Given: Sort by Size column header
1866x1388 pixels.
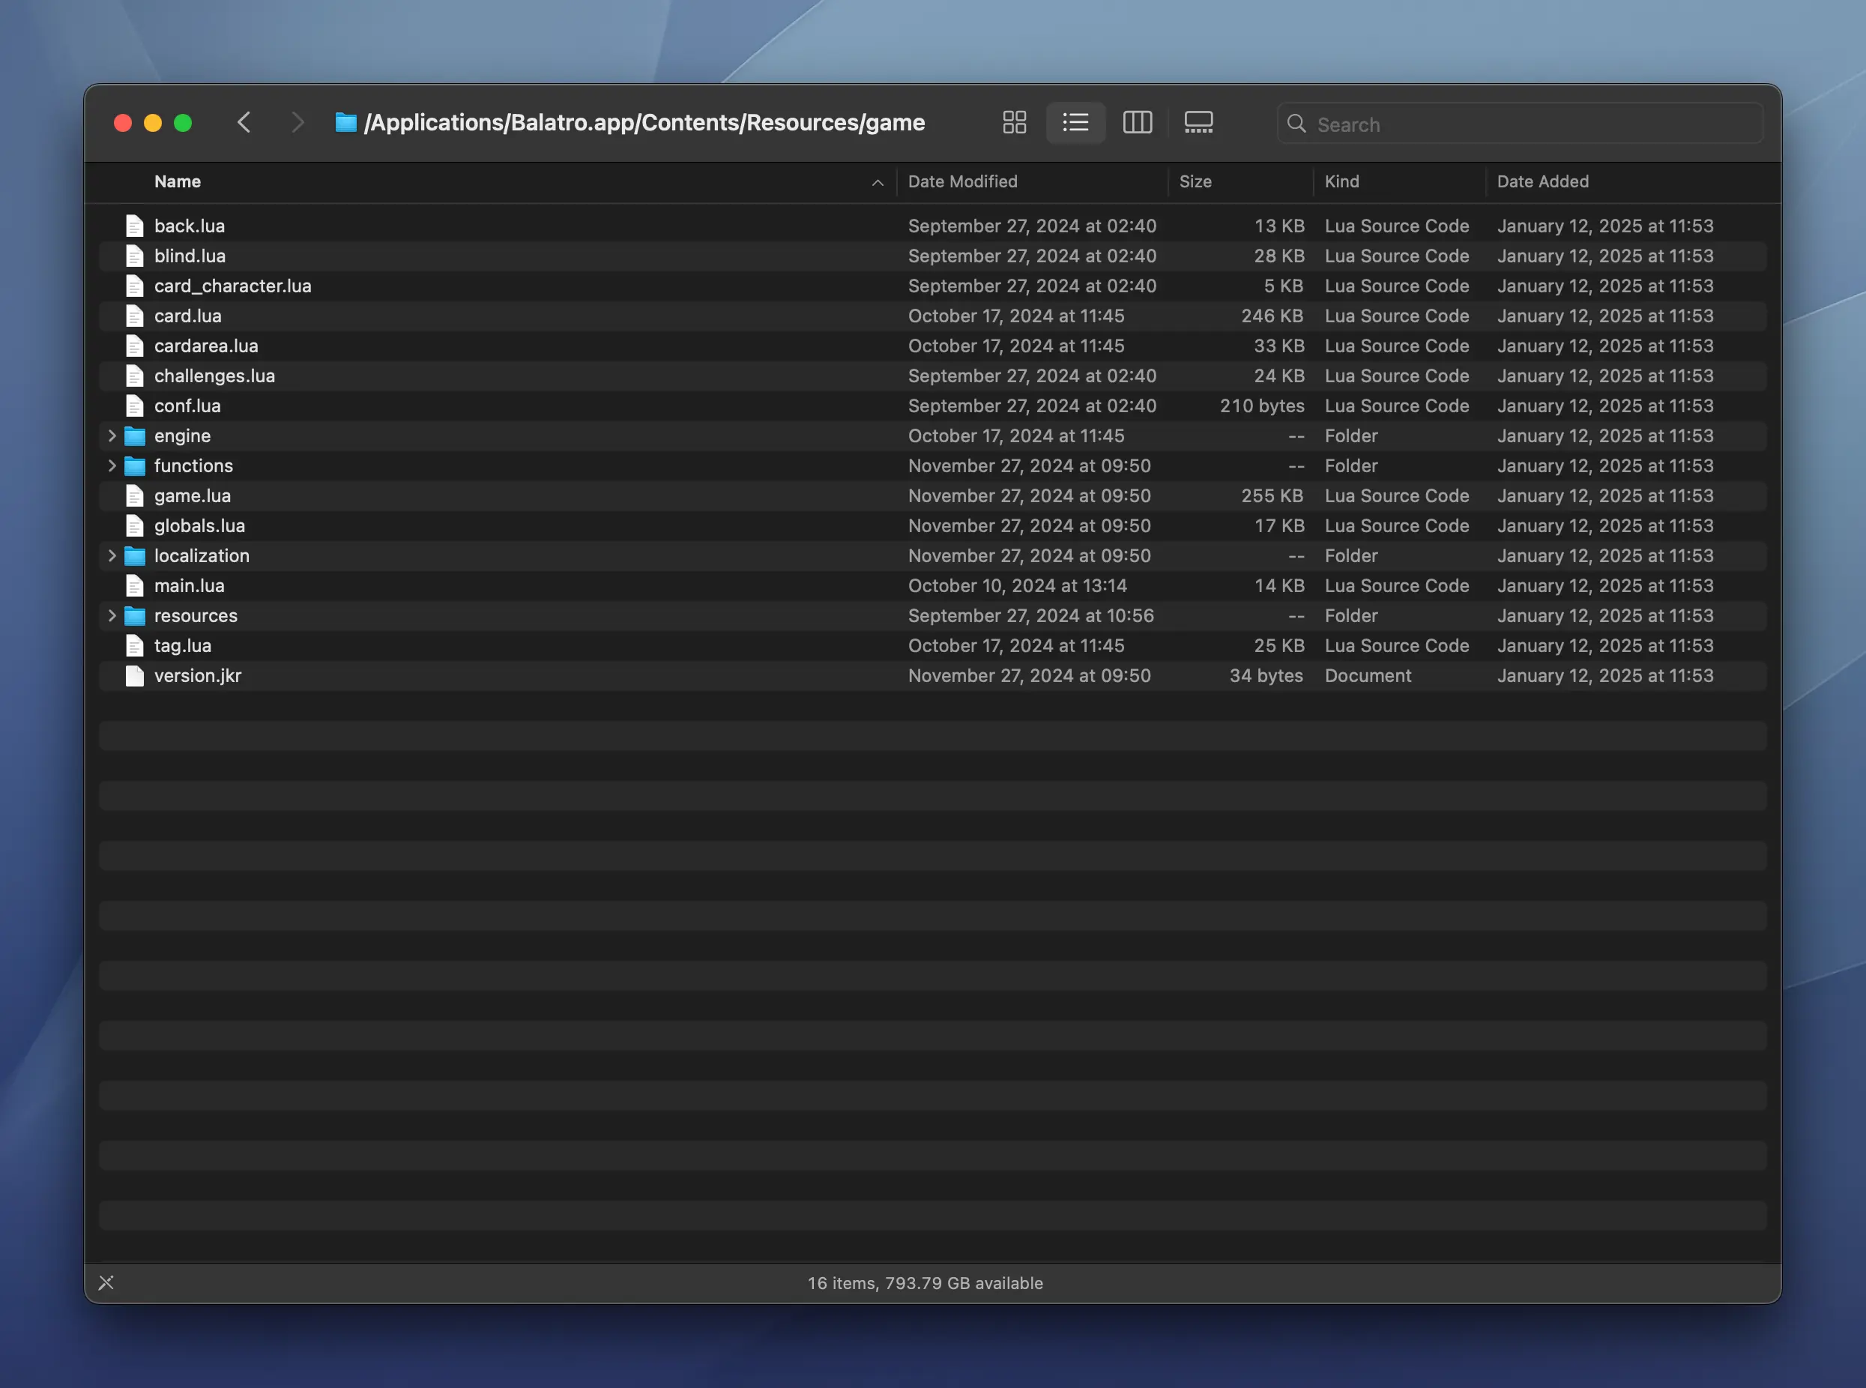Looking at the screenshot, I should pyautogui.click(x=1195, y=181).
